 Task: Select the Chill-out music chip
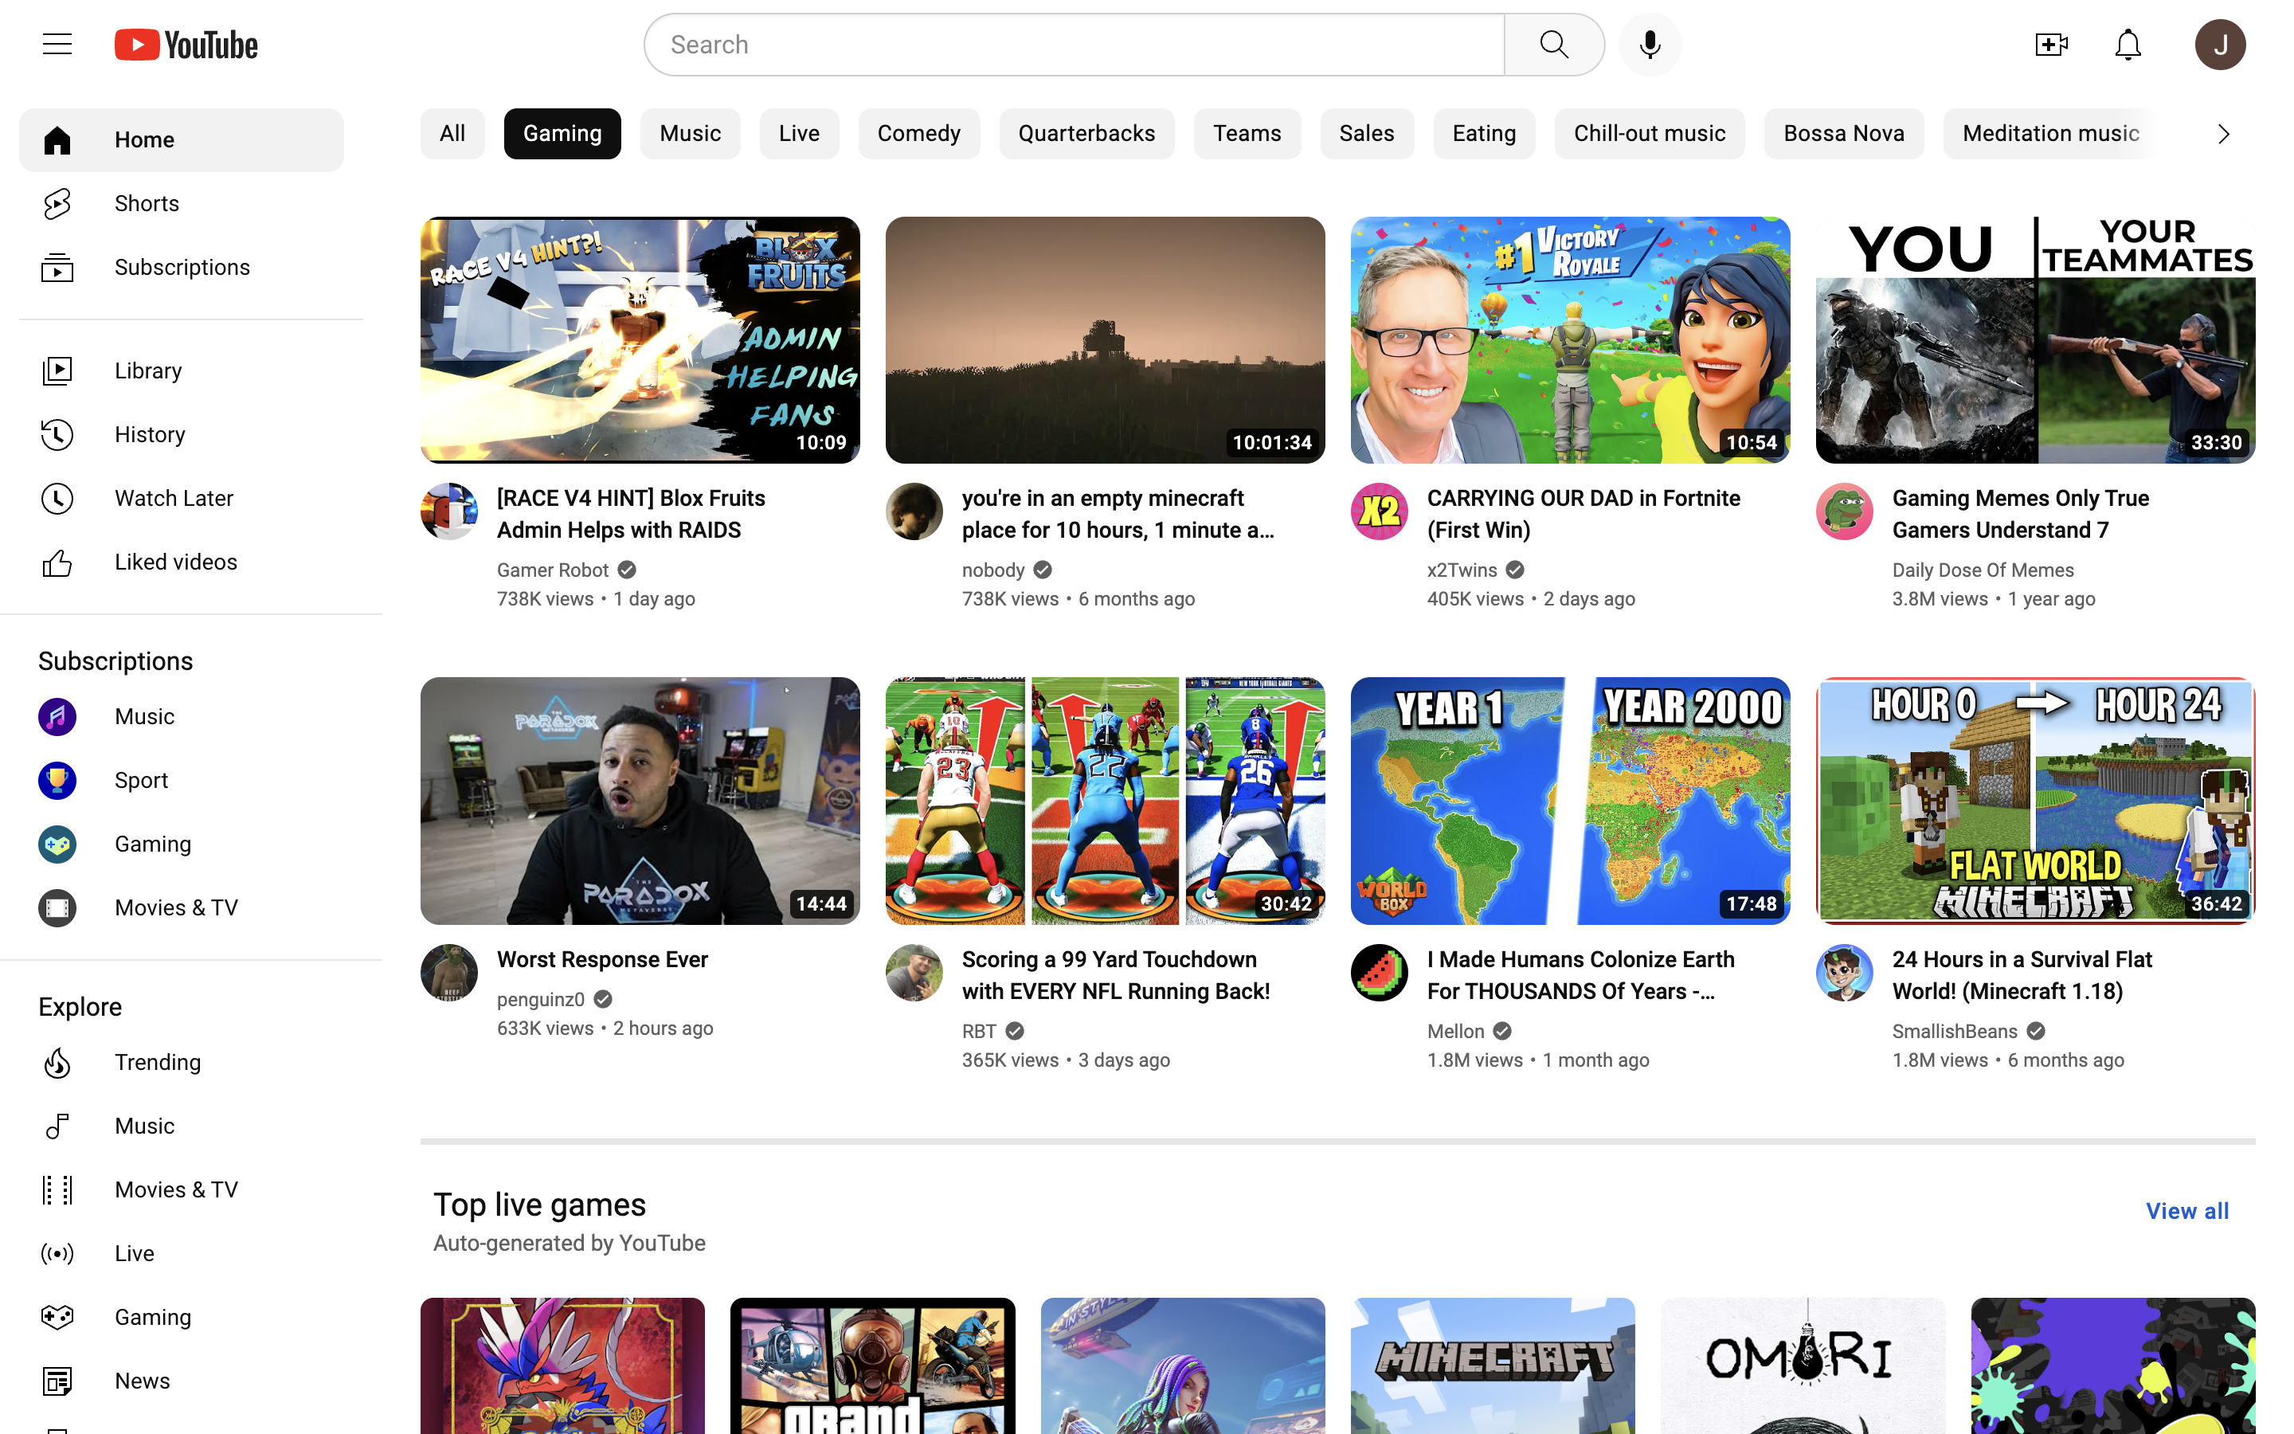1650,134
